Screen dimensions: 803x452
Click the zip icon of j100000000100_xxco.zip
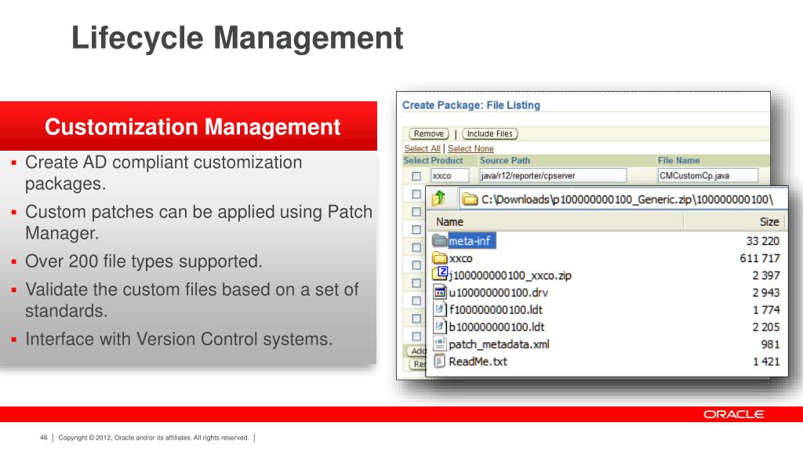(441, 274)
